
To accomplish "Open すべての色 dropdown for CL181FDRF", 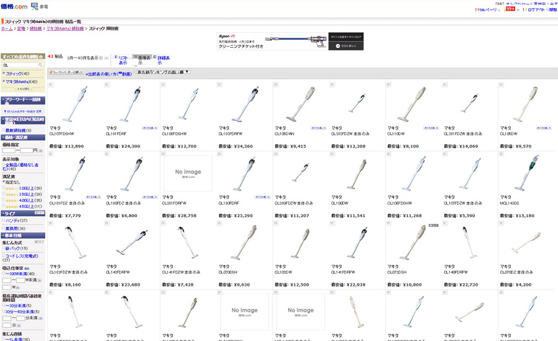I will click(x=150, y=128).
